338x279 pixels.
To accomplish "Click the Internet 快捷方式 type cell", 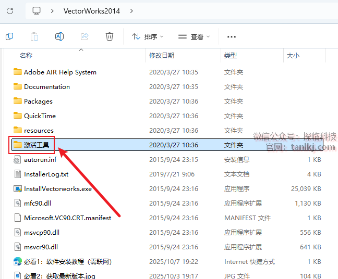I will pos(250,262).
